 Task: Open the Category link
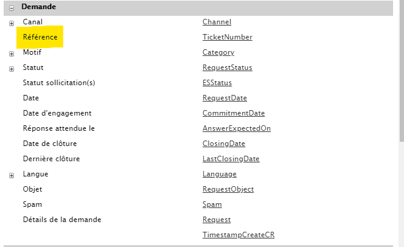point(218,52)
